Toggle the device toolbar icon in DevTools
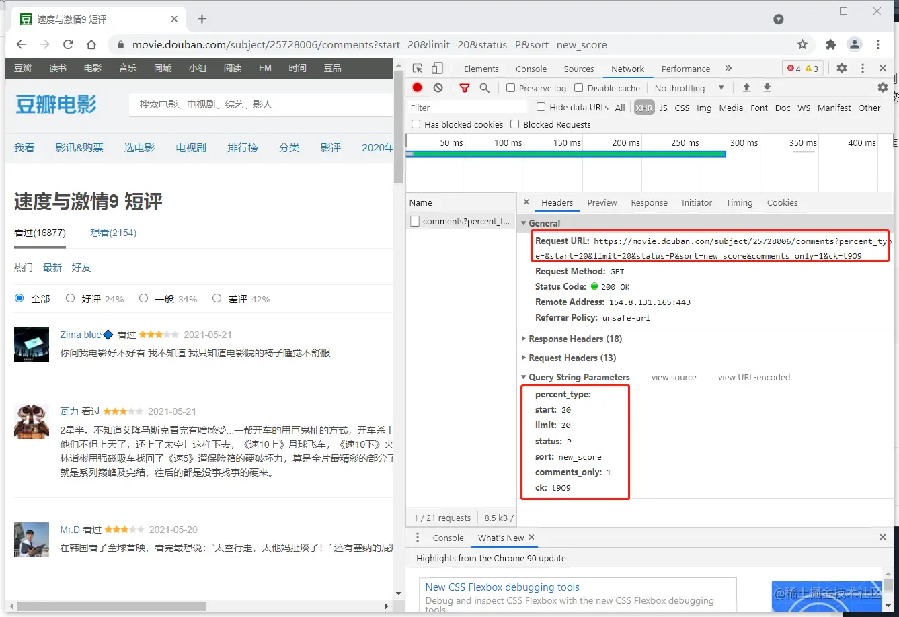899x617 pixels. pyautogui.click(x=437, y=69)
